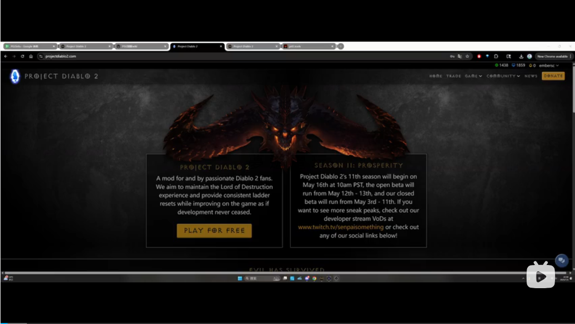
Task: Close the Google Sheets tab
Action: tap(54, 46)
